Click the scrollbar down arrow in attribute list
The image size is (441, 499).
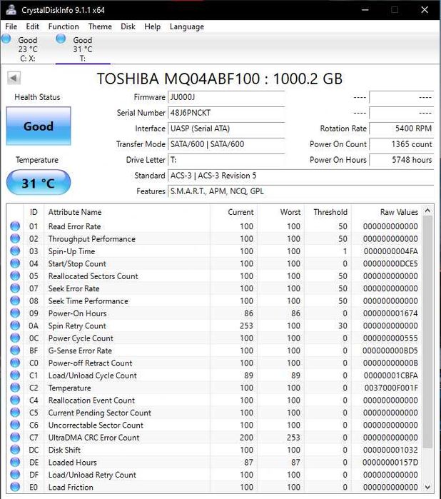427,487
